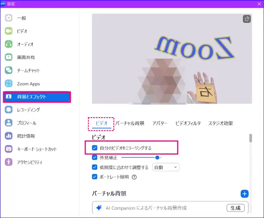Image resolution: width=264 pixels, height=218 pixels.
Task: Click the 画面共有 share screen icon
Action: (9, 57)
